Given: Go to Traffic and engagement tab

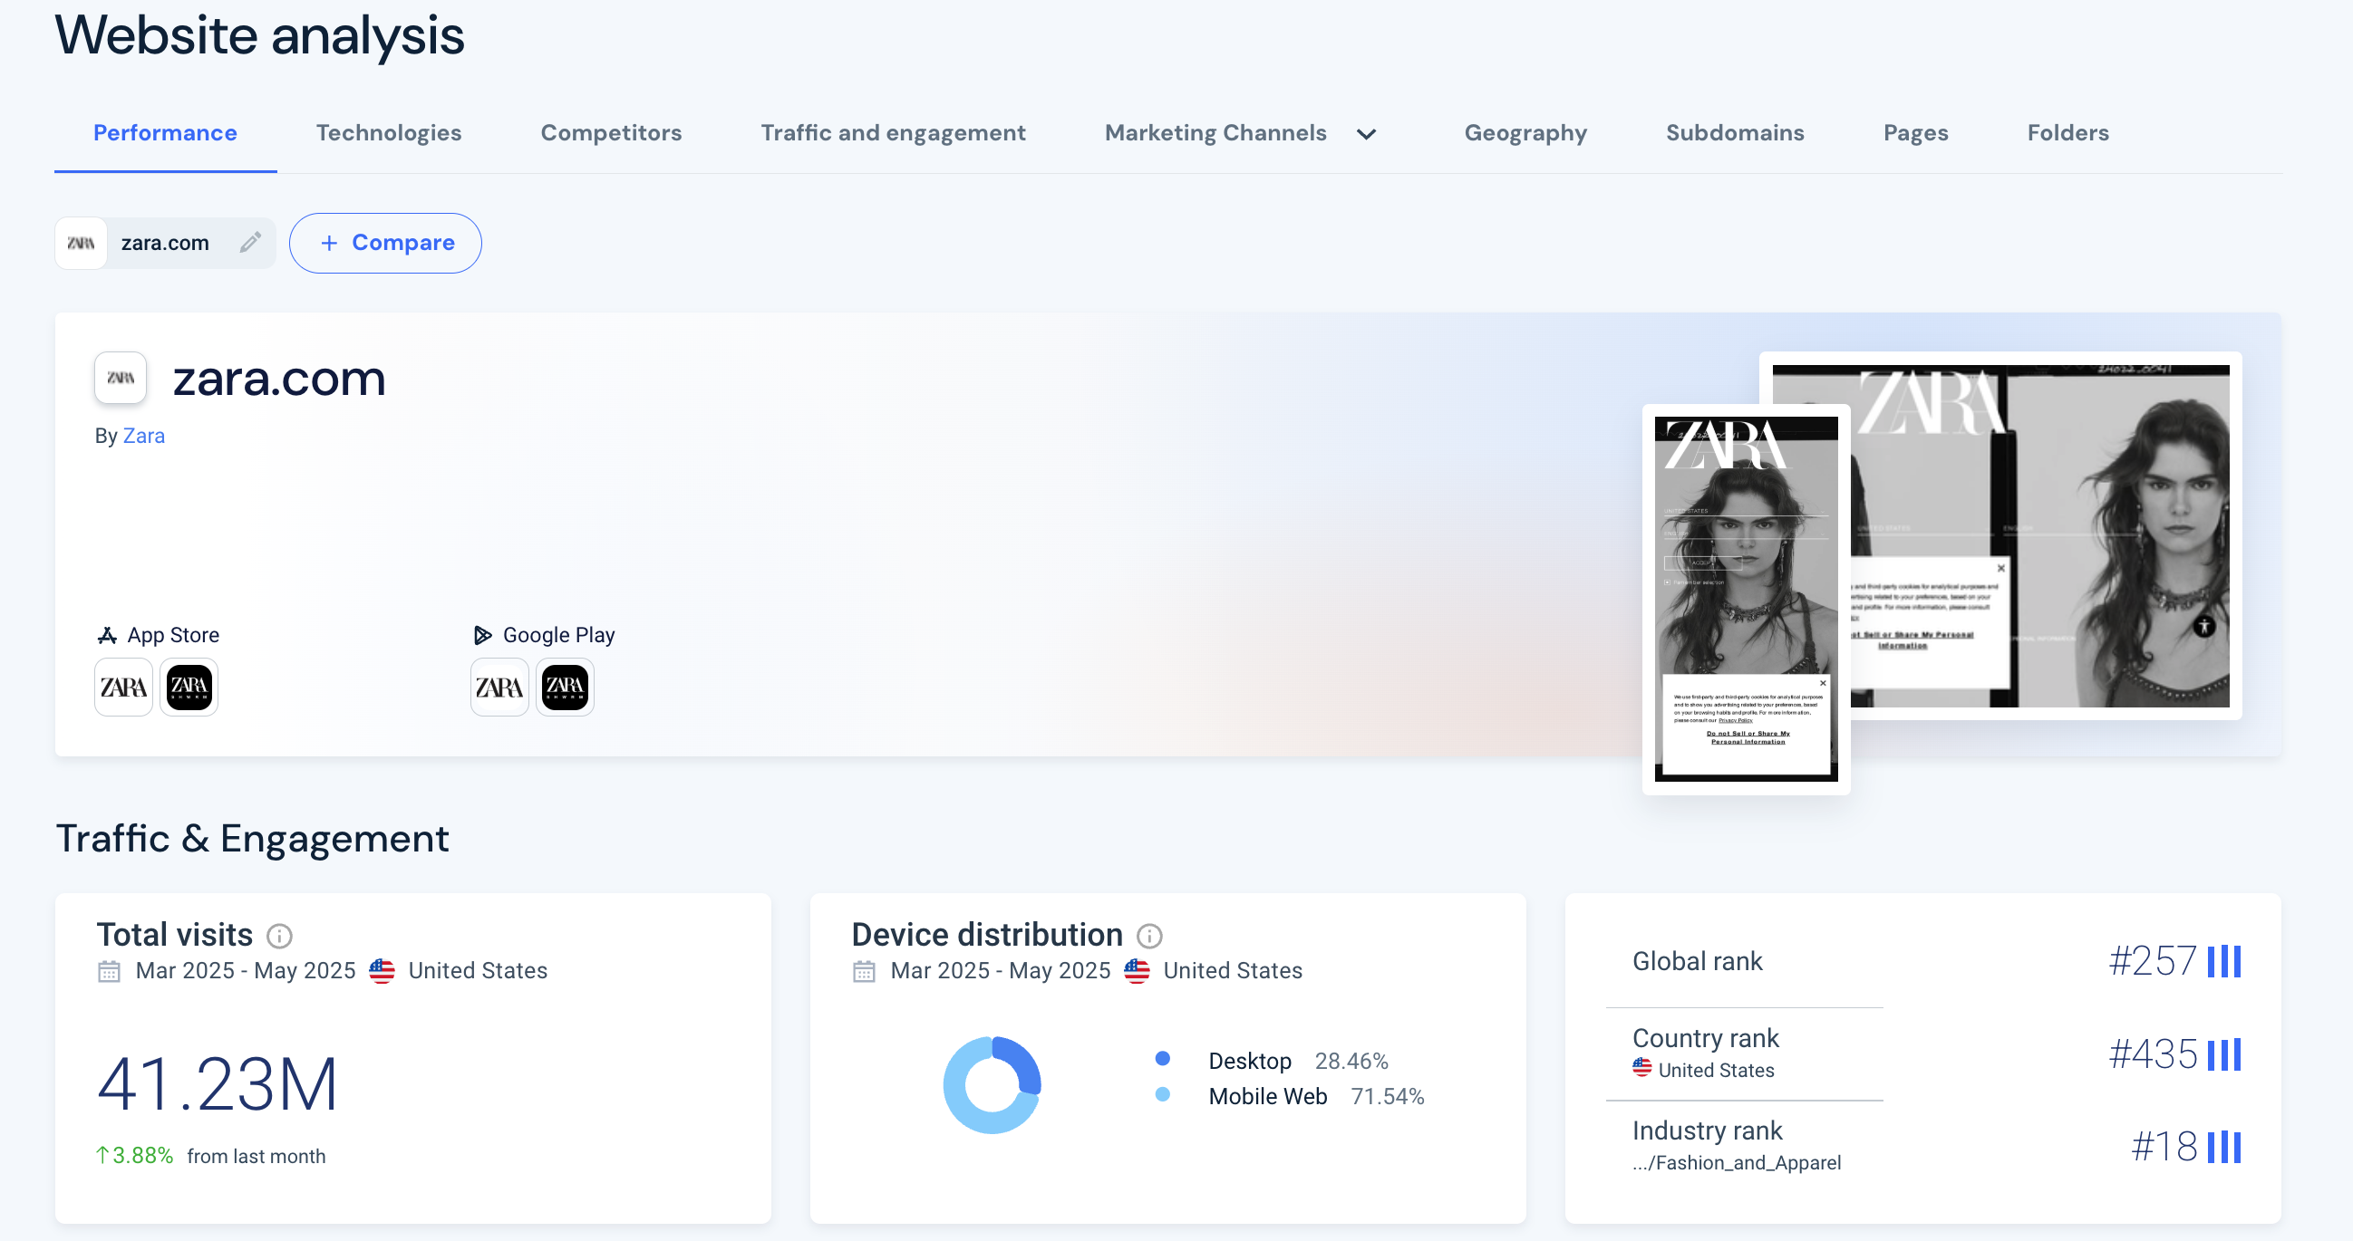Looking at the screenshot, I should tap(893, 132).
